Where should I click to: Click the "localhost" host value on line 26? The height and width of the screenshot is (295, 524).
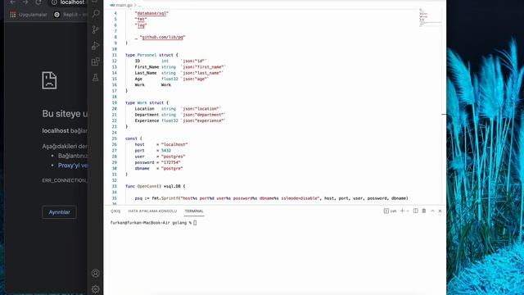tap(174, 144)
